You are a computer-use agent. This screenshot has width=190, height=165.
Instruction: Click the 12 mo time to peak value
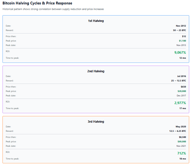tap(182, 58)
